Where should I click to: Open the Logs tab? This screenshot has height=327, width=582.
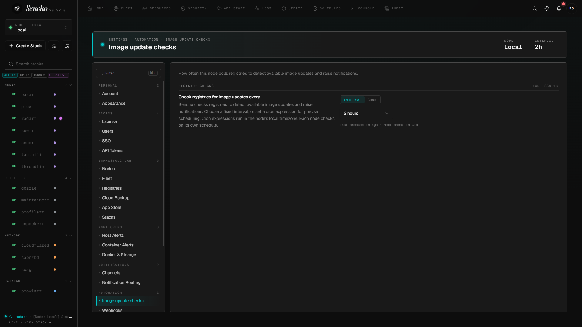pos(263,8)
